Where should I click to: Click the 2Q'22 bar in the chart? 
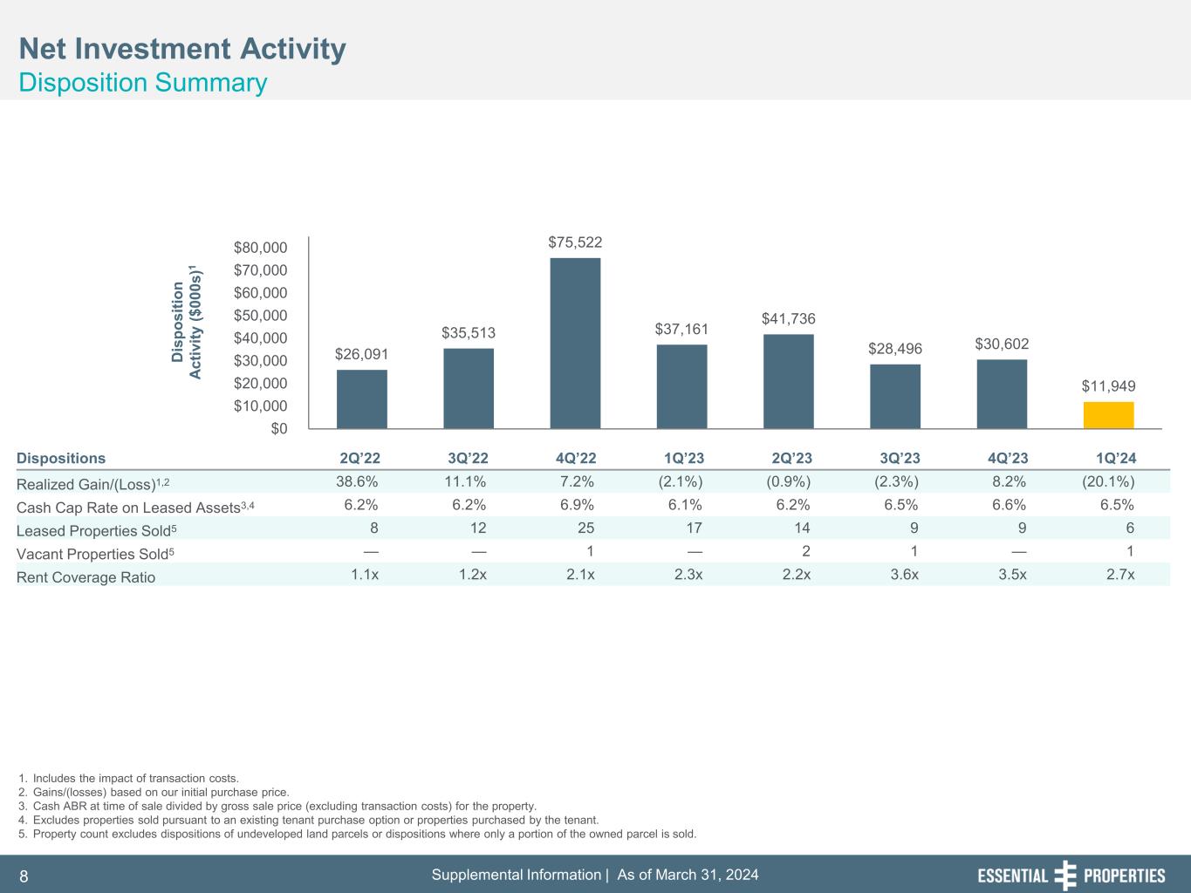(x=362, y=399)
